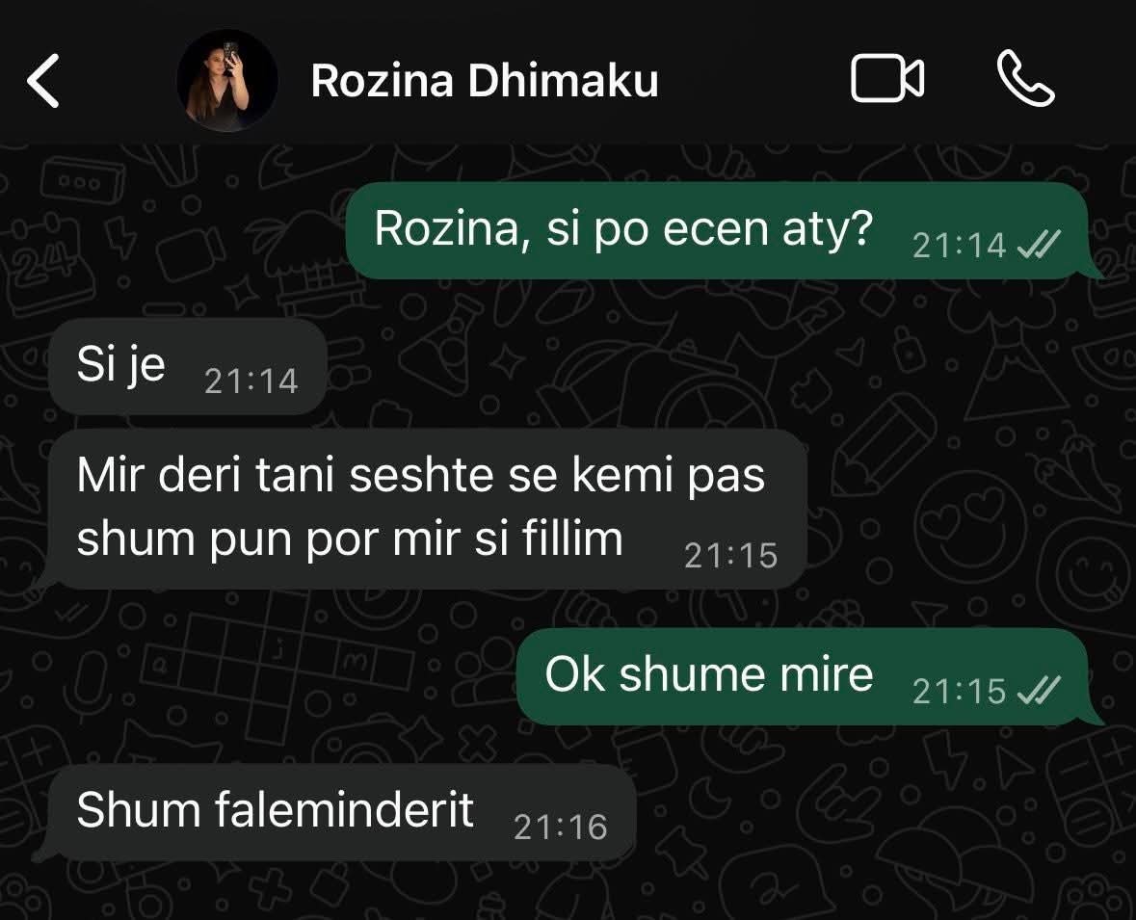Screen dimensions: 1136x920
Task: Tap the 21:15 timestamp on 'Ok shume mire'
Action: pyautogui.click(x=960, y=691)
